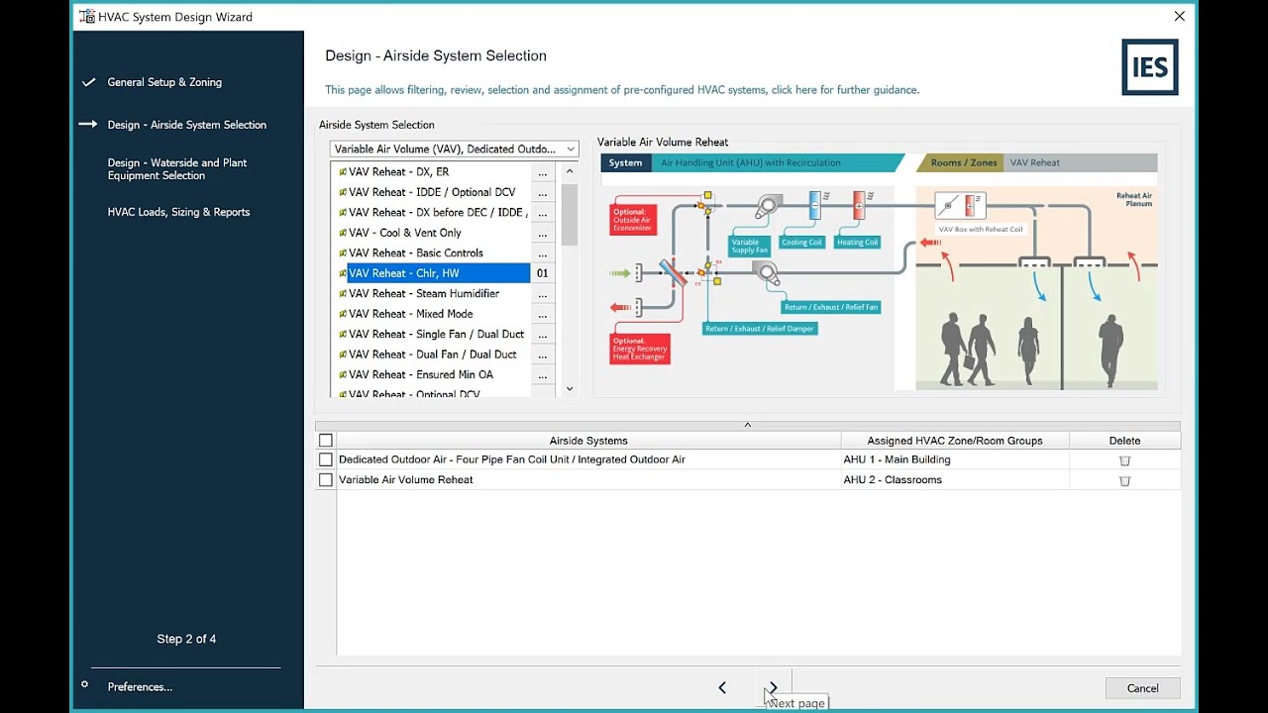Click the Preferences gear icon
The width and height of the screenshot is (1268, 713).
(x=85, y=685)
